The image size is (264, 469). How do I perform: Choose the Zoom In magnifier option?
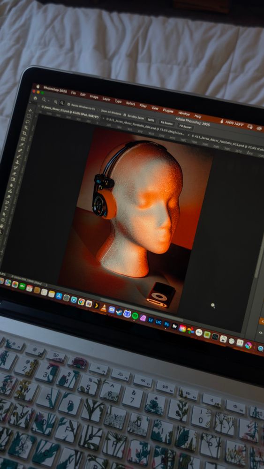click(56, 102)
